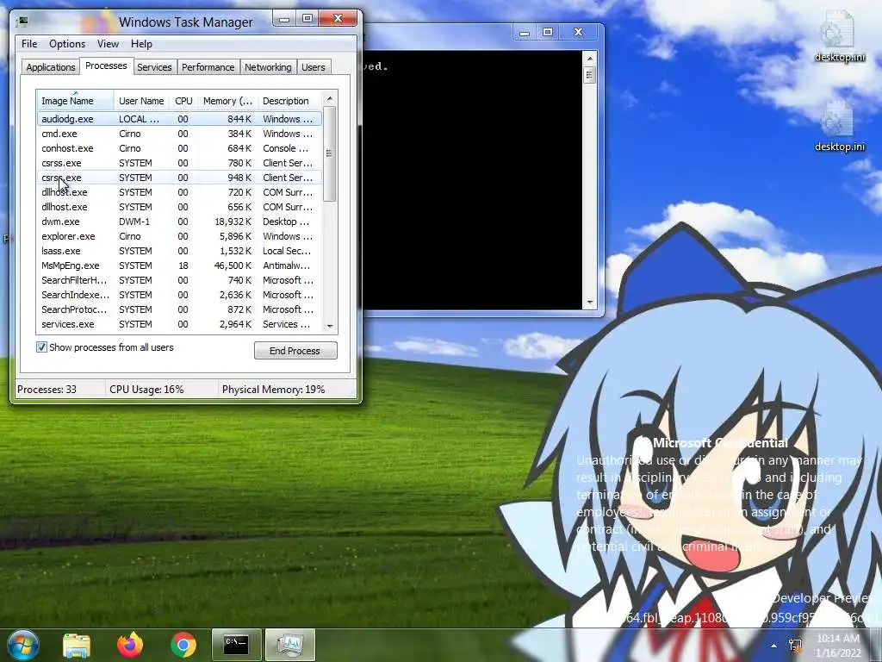Viewport: 882px width, 662px height.
Task: Sort by User Name column header
Action: click(141, 101)
